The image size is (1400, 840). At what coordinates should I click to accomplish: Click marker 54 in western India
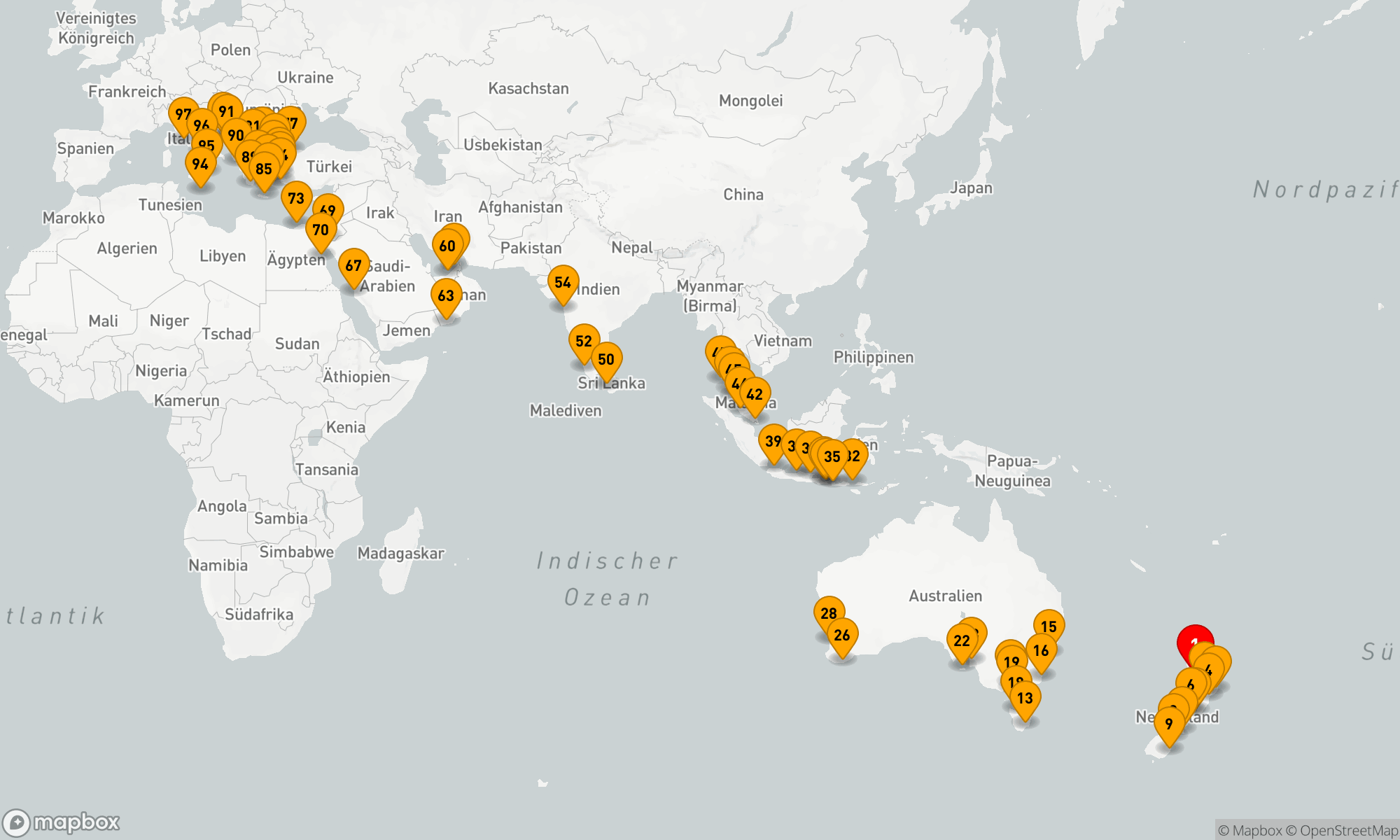(563, 283)
